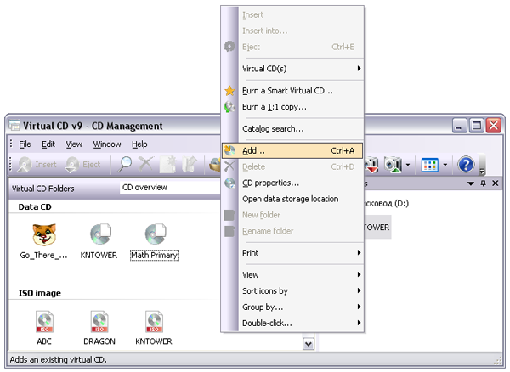Click the Virtual CD app title icon
This screenshot has width=510, height=372.
[14, 126]
